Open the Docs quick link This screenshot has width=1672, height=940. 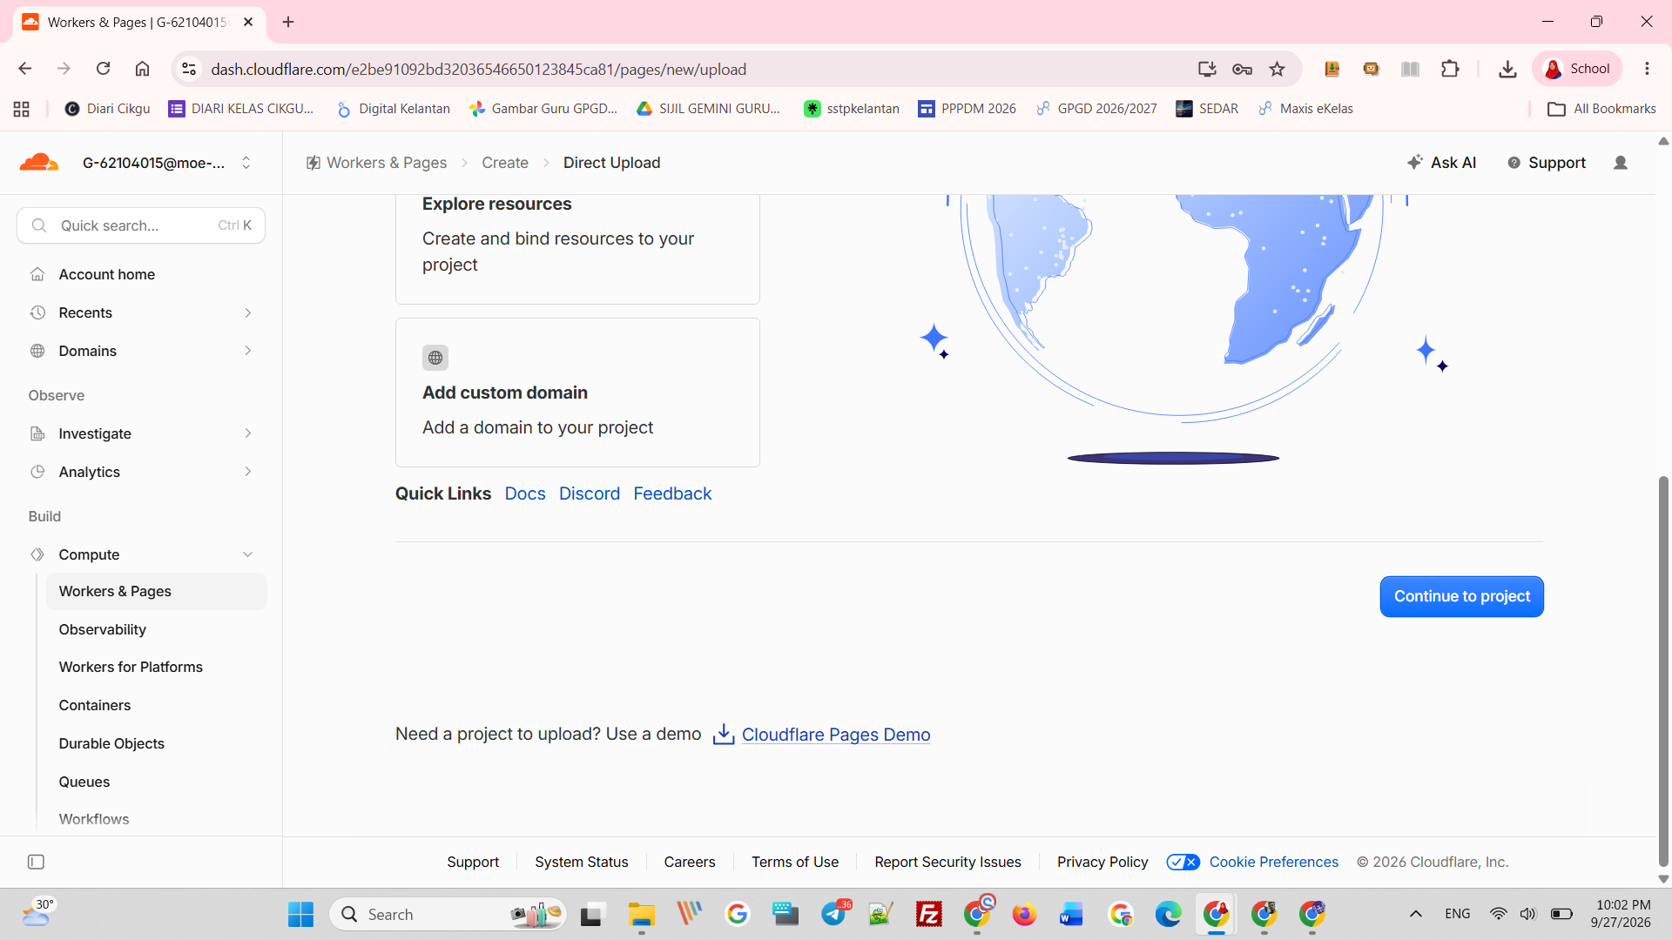pyautogui.click(x=525, y=493)
